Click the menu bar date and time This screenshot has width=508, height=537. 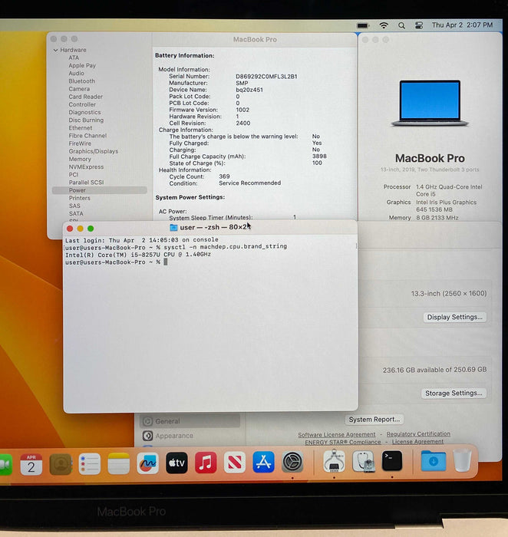click(x=462, y=25)
